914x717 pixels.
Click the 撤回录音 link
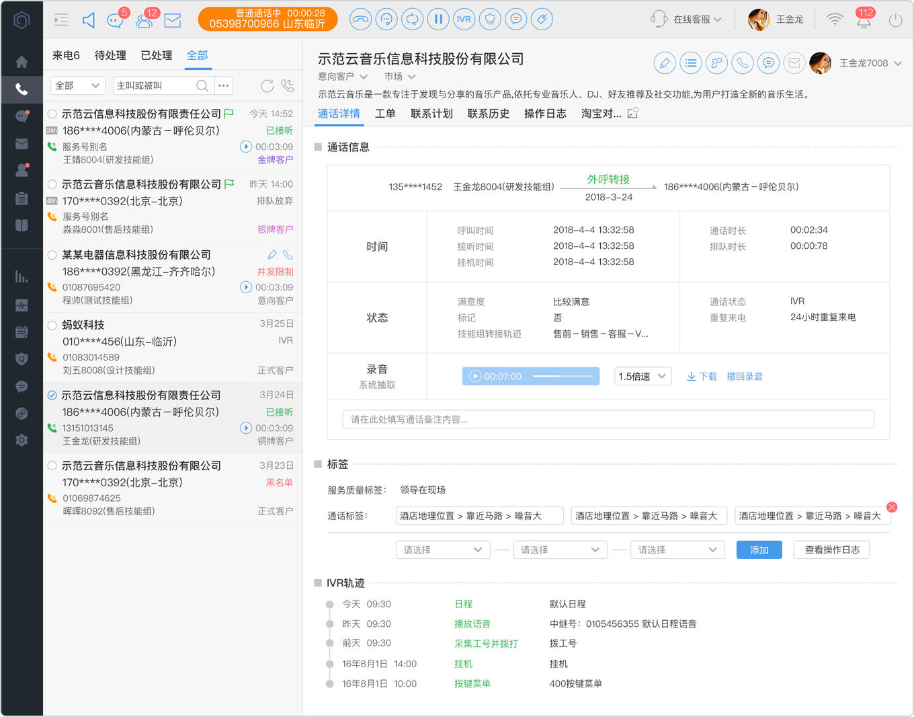(x=745, y=376)
